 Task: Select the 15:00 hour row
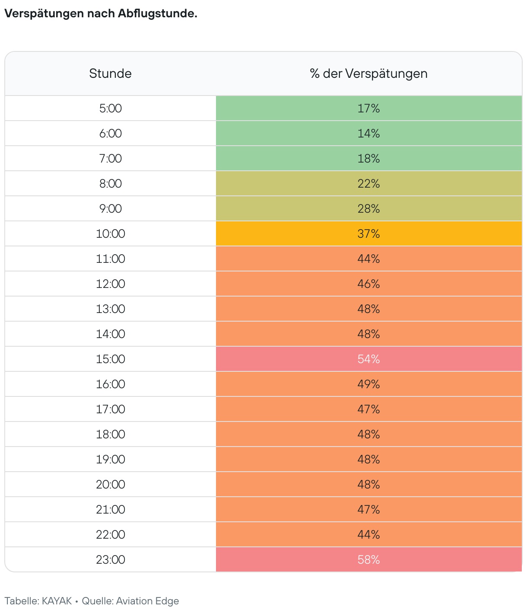click(263, 359)
